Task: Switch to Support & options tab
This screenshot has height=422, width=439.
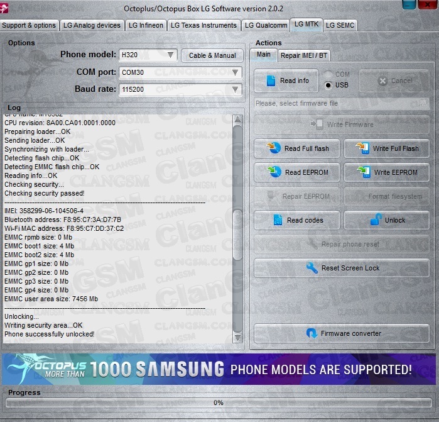Action: [x=29, y=25]
